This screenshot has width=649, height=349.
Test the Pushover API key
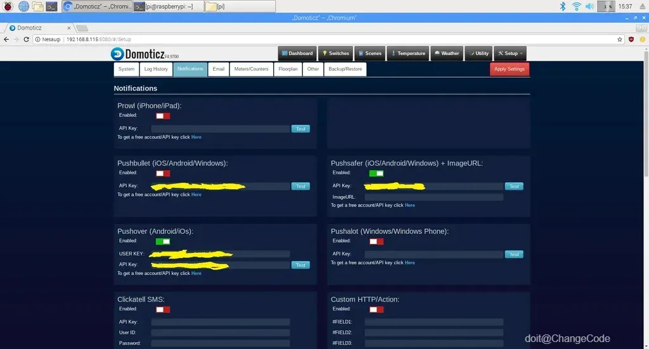(x=300, y=265)
